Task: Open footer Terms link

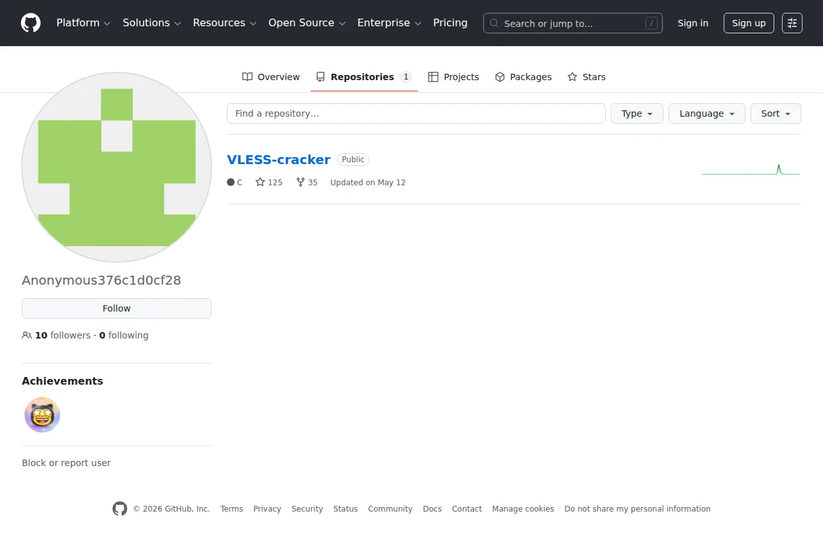Action: 231,509
